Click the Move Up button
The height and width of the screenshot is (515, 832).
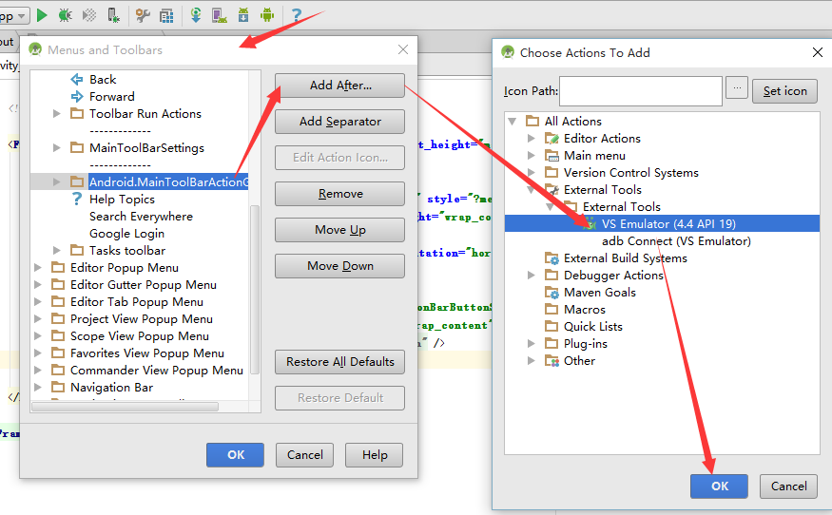(339, 230)
